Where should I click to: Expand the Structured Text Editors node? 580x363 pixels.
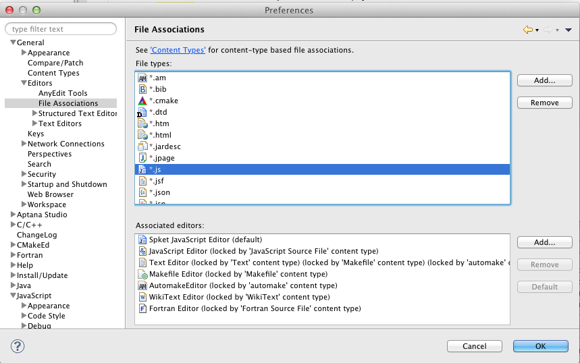coord(34,113)
